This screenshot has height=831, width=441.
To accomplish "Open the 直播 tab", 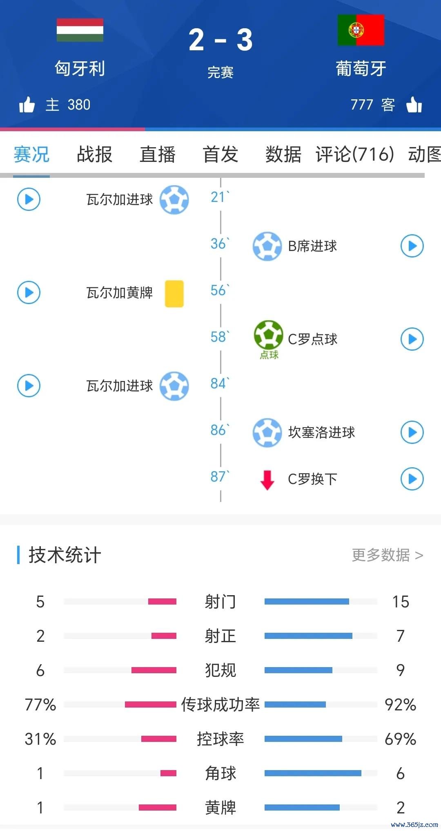I will click(x=158, y=155).
